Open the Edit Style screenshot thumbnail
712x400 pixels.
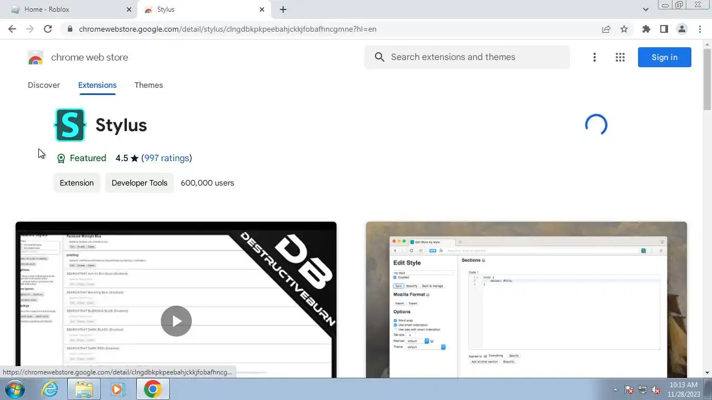pyautogui.click(x=526, y=300)
